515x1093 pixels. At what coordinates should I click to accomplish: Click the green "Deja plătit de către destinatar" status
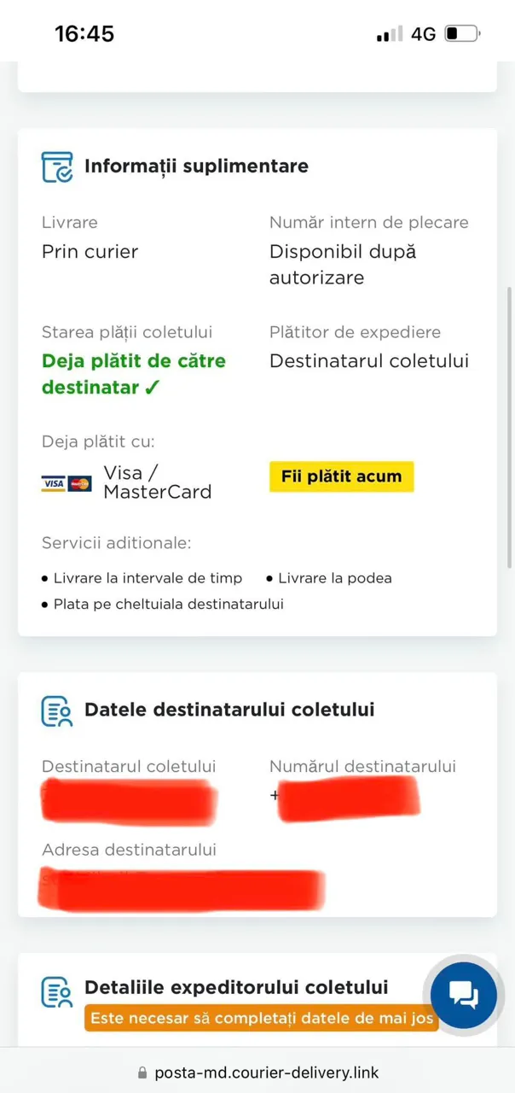point(134,374)
